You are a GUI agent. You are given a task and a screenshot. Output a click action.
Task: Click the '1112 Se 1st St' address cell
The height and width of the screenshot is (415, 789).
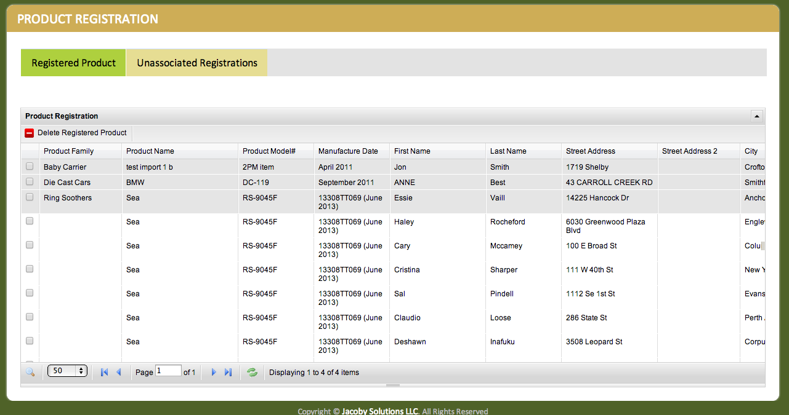point(610,298)
